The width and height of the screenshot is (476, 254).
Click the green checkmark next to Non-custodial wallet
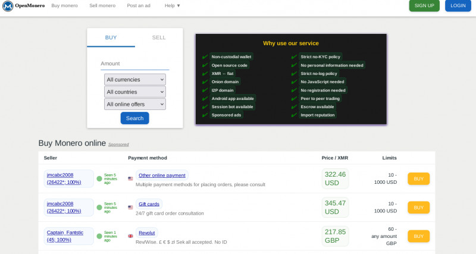205,57
